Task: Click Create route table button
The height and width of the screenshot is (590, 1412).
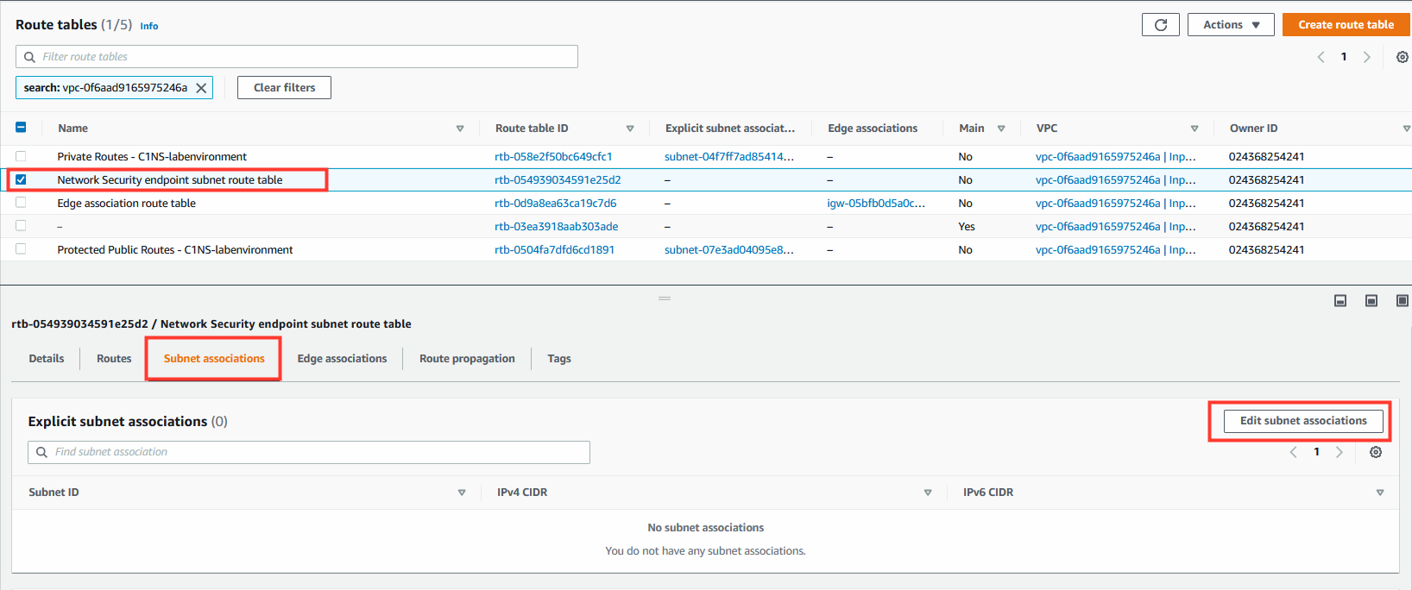Action: click(x=1346, y=25)
